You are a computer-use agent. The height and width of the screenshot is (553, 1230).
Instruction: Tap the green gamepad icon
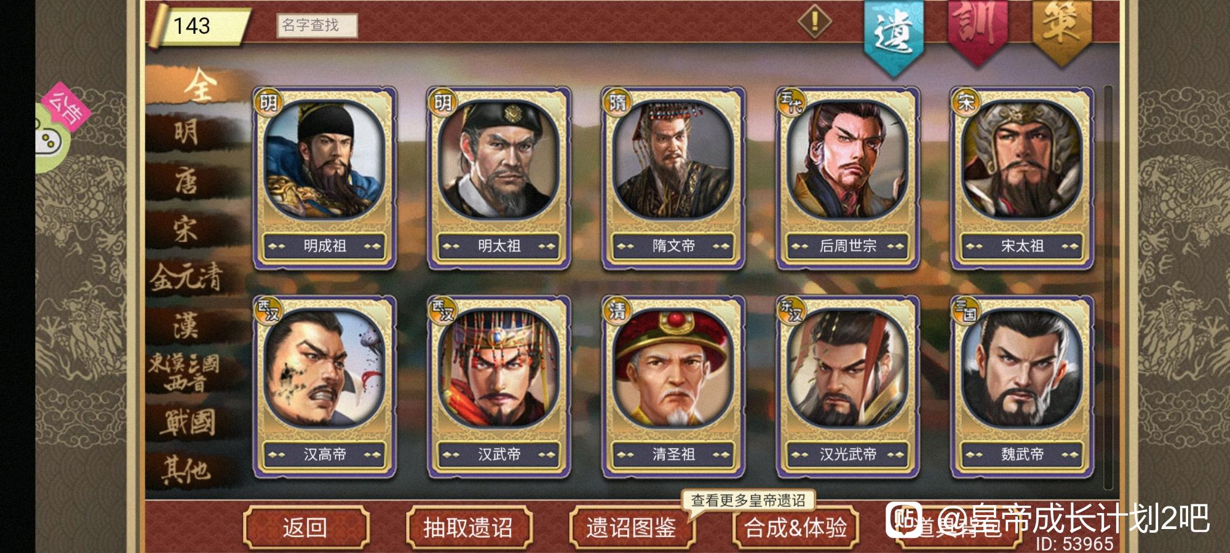point(49,140)
